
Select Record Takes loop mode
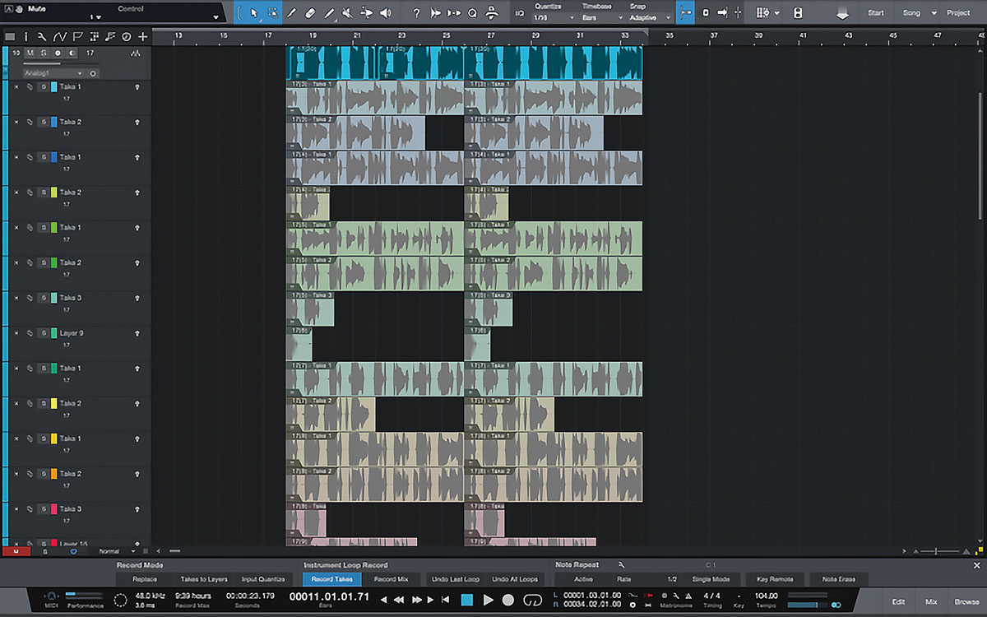click(x=332, y=579)
